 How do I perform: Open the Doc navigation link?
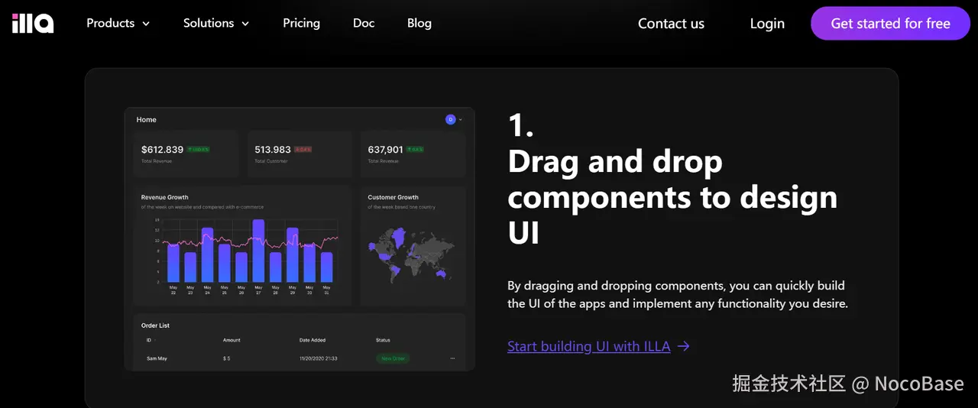pyautogui.click(x=364, y=24)
